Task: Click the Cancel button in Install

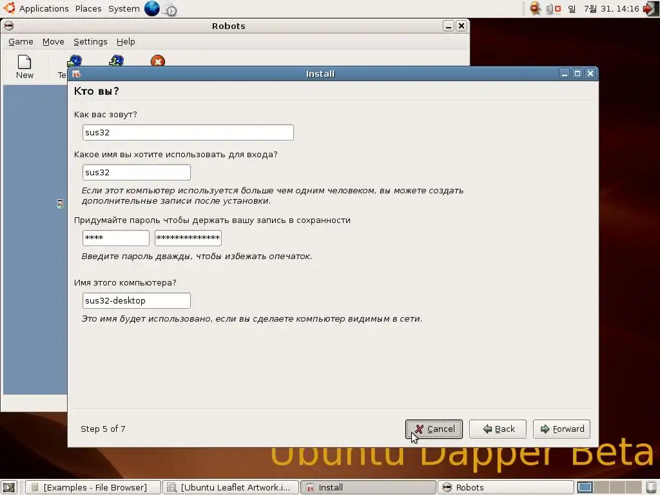Action: point(434,429)
